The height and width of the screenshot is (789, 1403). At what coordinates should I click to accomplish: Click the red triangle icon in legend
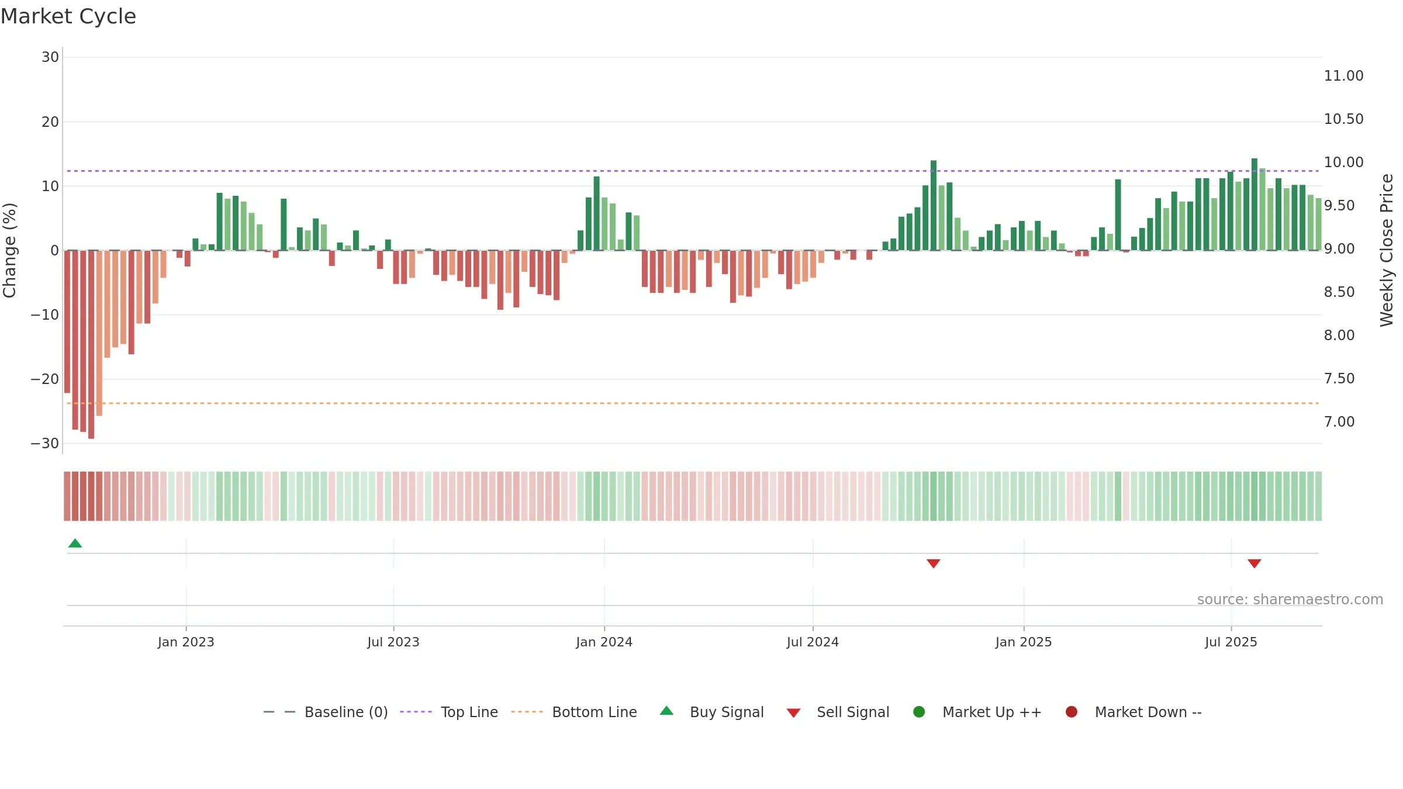[793, 713]
